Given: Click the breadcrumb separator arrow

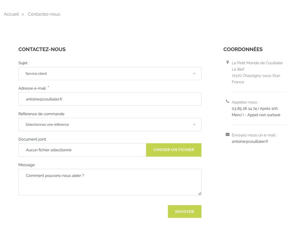Looking at the screenshot, I should point(23,14).
